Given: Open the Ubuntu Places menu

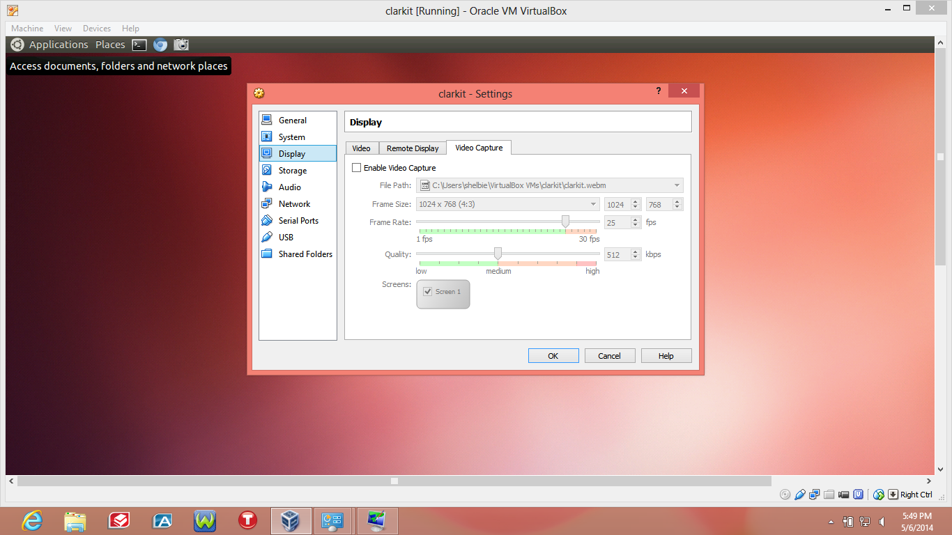Looking at the screenshot, I should point(110,45).
